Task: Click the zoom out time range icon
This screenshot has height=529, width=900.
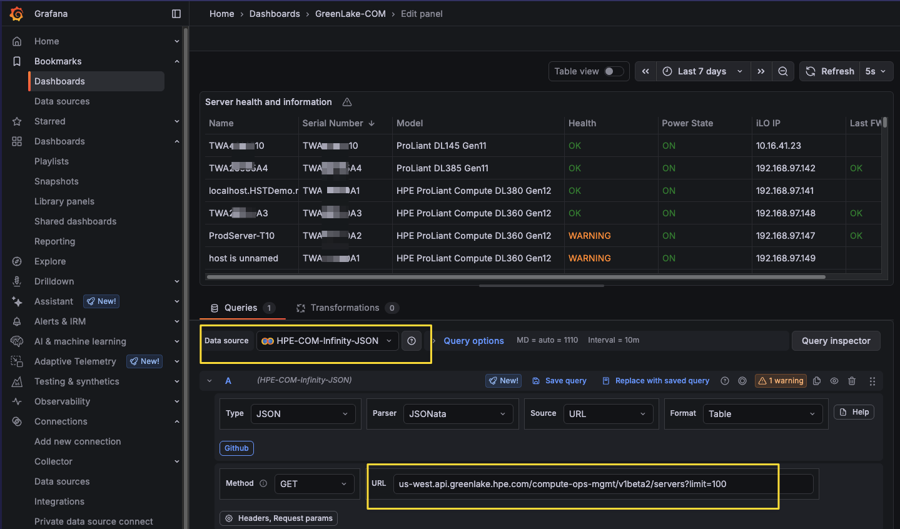Action: coord(783,71)
